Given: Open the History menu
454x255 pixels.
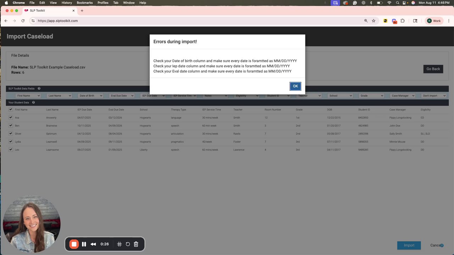Looking at the screenshot, I should pos(67,2).
